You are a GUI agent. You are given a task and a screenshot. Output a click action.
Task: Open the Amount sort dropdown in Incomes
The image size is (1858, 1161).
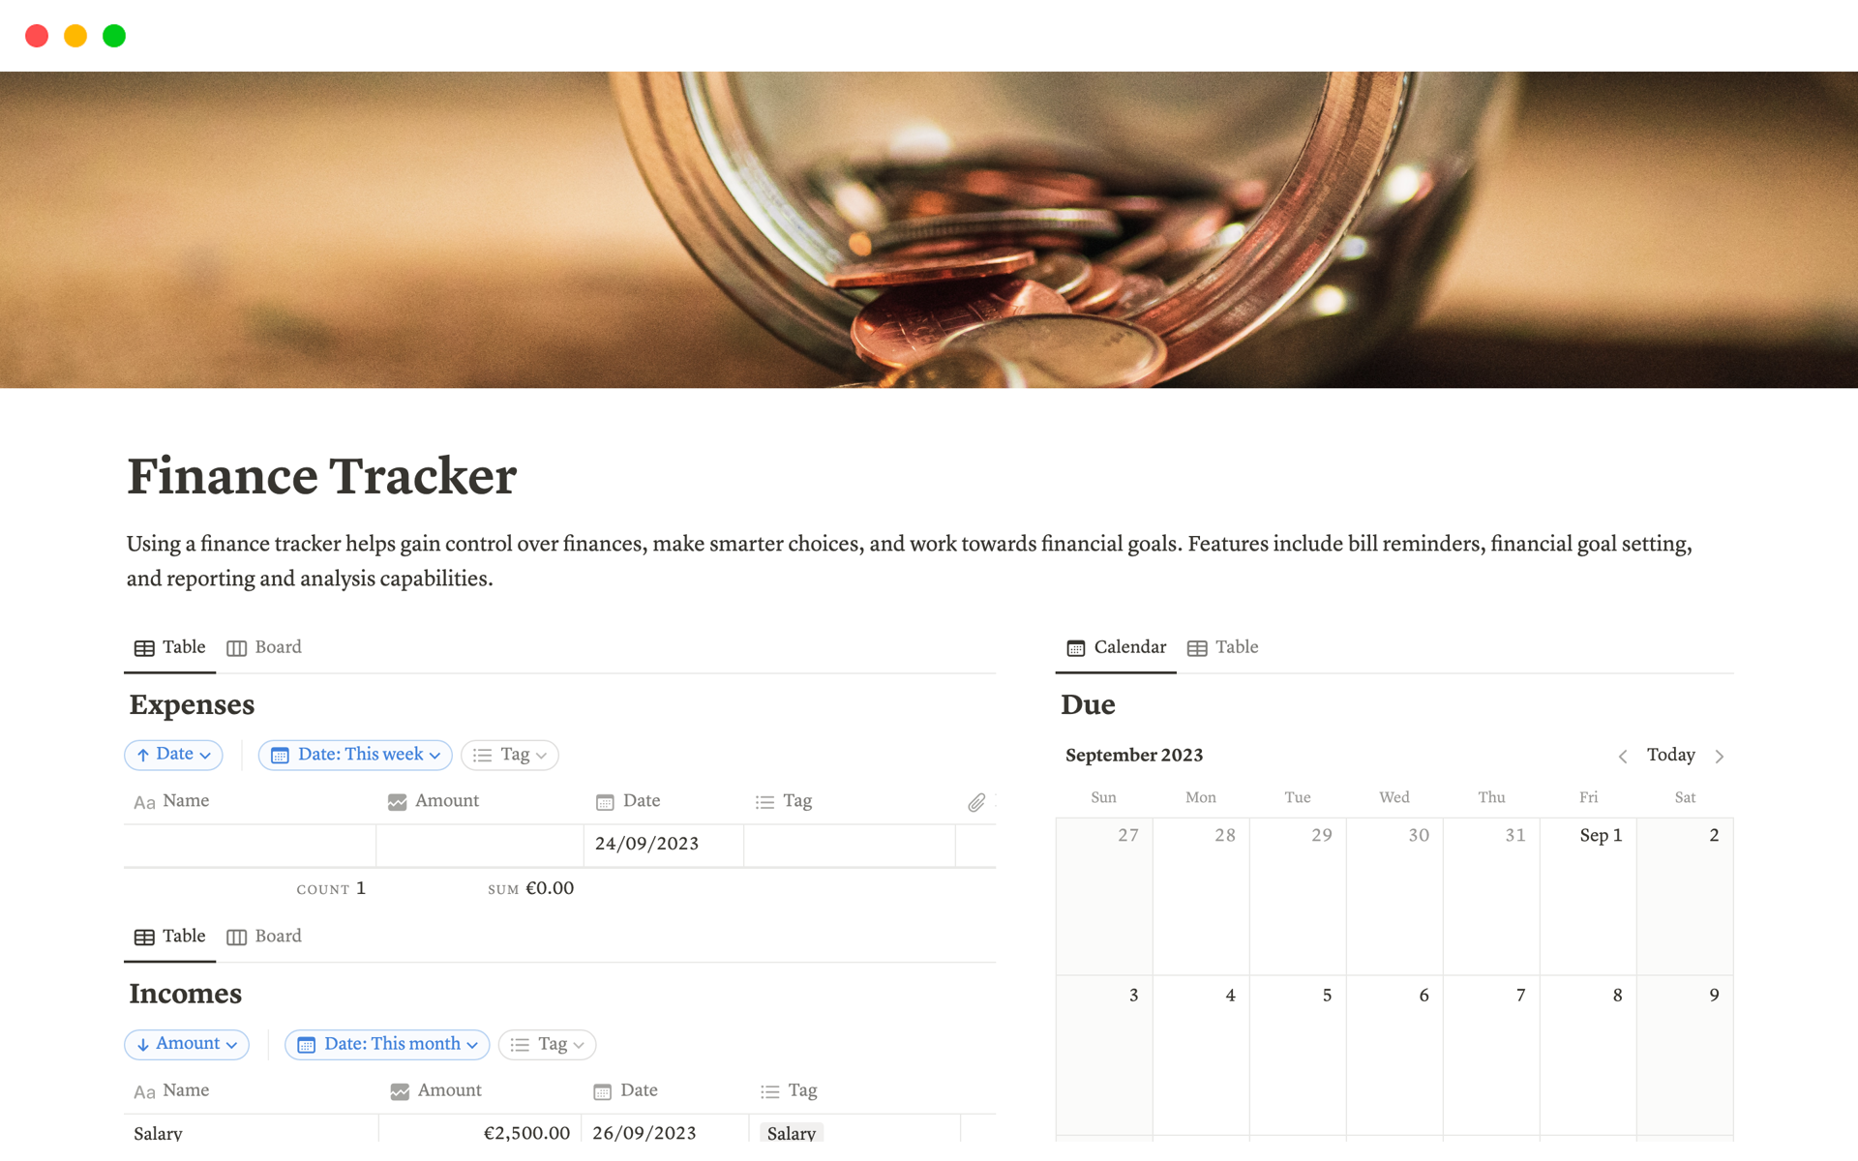[187, 1044]
